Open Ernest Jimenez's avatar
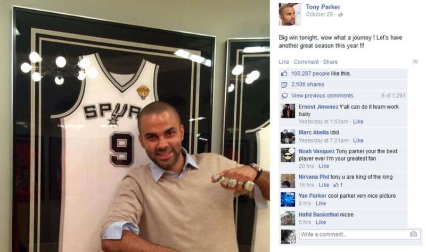 click(x=288, y=111)
